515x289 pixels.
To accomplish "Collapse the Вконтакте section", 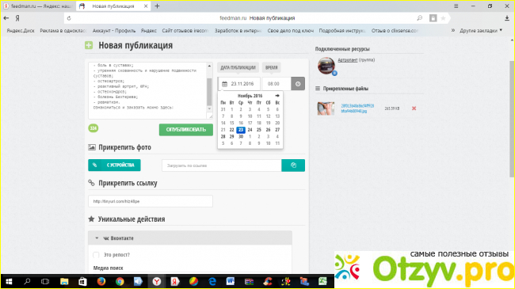I will tap(97, 238).
